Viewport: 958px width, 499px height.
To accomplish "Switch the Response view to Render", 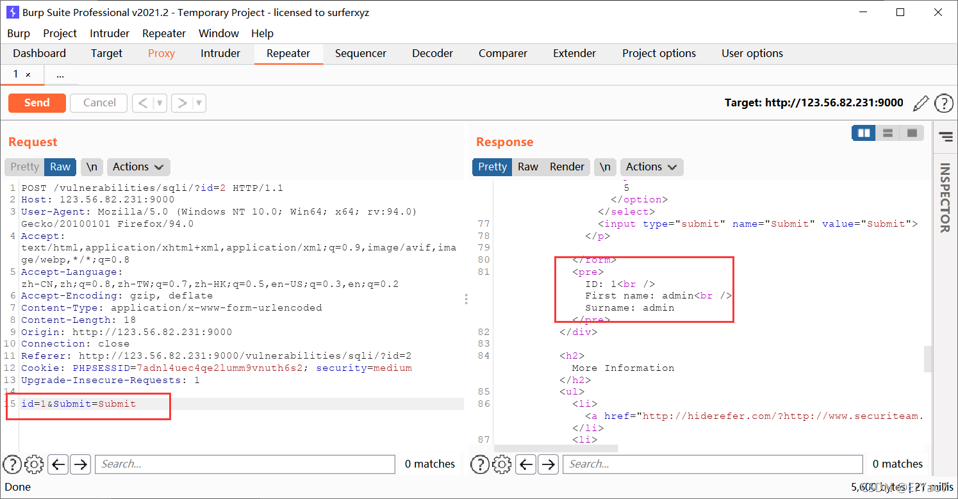I will point(567,167).
